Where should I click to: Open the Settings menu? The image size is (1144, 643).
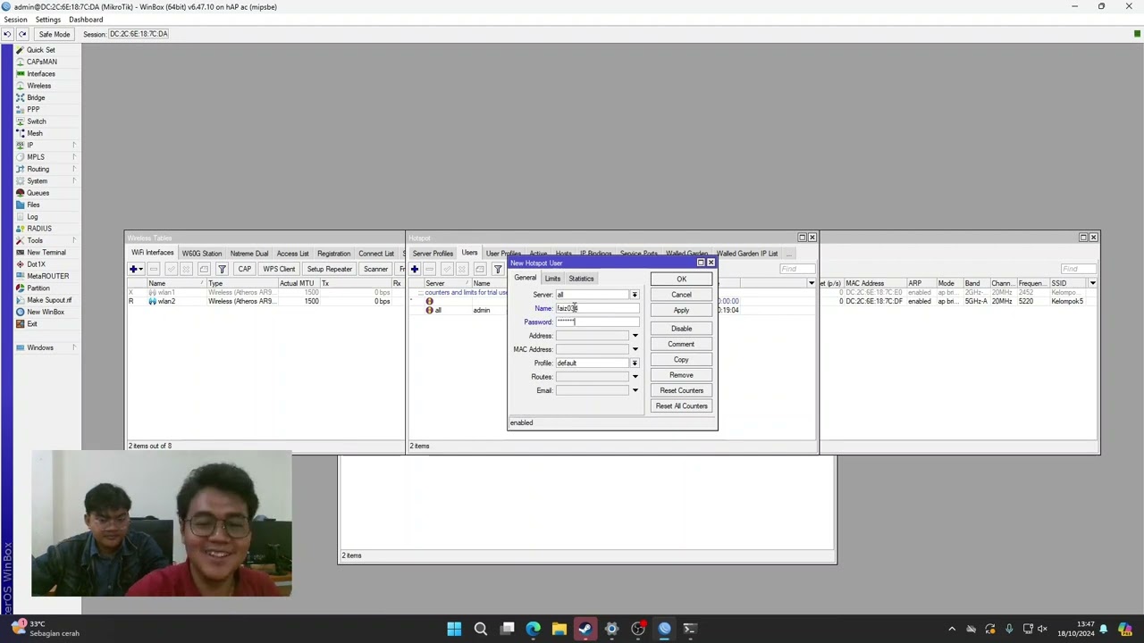tap(47, 20)
